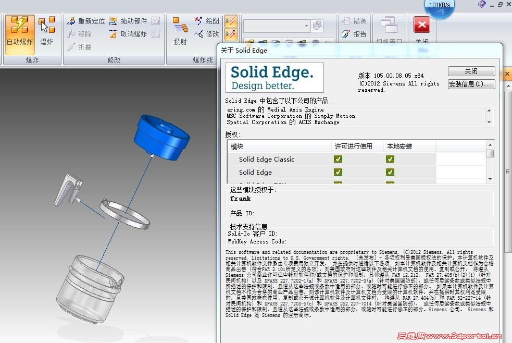Screen dimensions: 512x343
Task: Click the 切换窗口 switch windows button
Action: pyautogui.click(x=389, y=30)
